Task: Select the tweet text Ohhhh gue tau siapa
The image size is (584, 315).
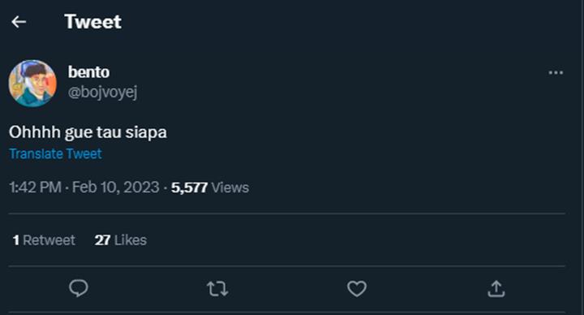Action: [x=88, y=132]
